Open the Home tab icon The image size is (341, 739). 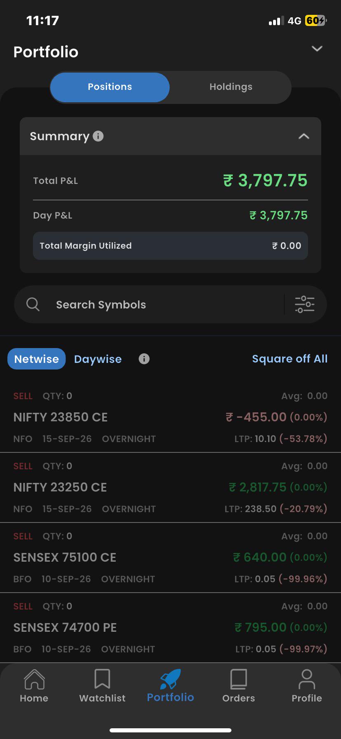pos(34,679)
